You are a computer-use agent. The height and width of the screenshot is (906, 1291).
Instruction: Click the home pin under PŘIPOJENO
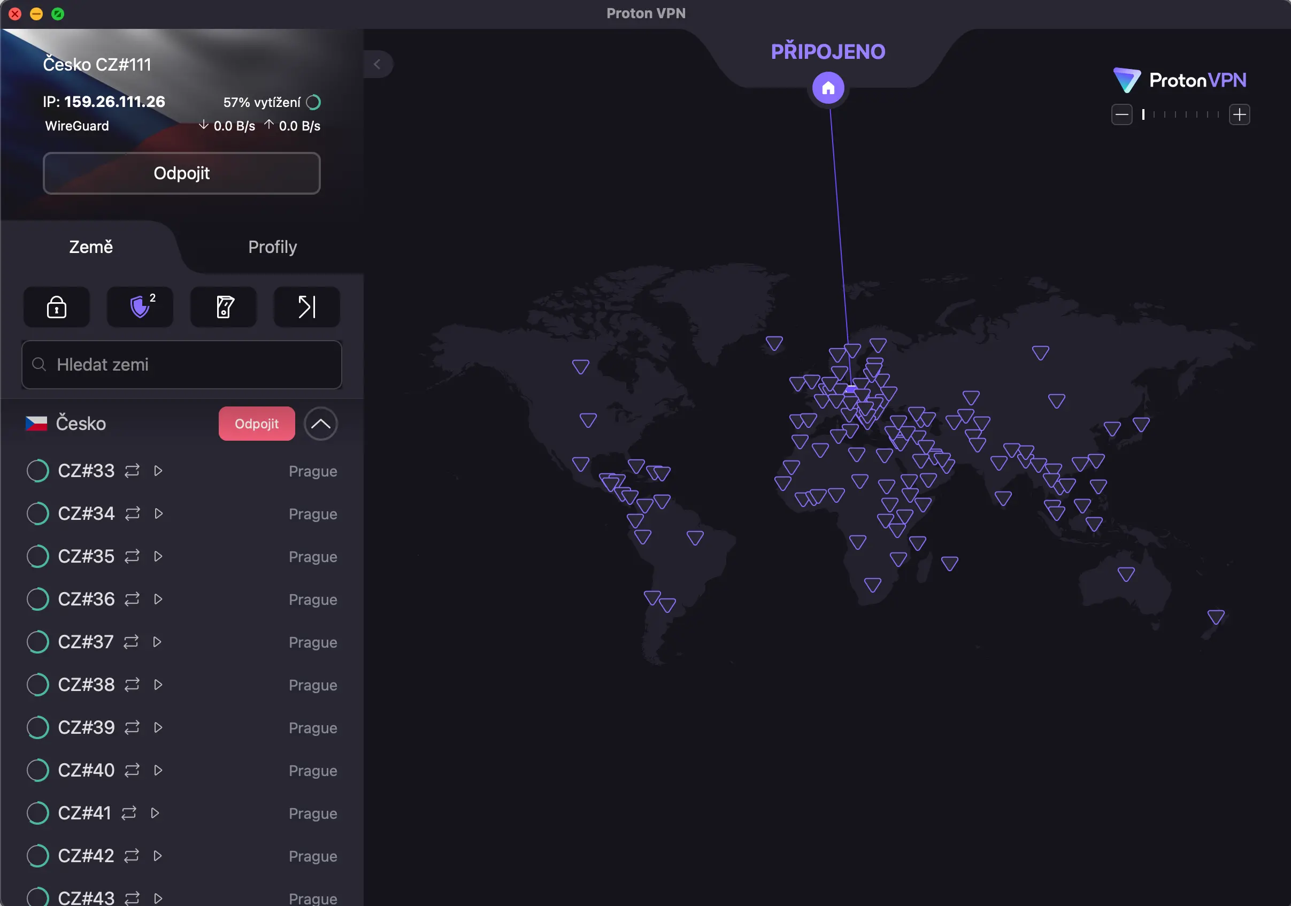(828, 87)
